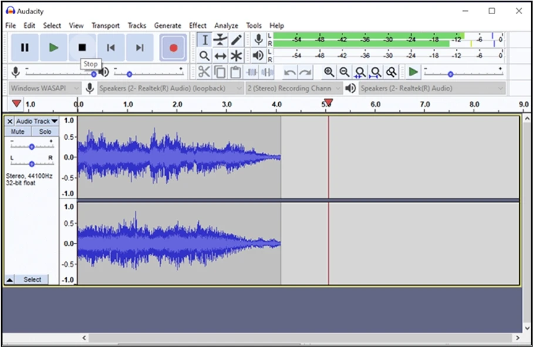533x347 pixels.
Task: Open the Help menu
Action: click(x=276, y=25)
